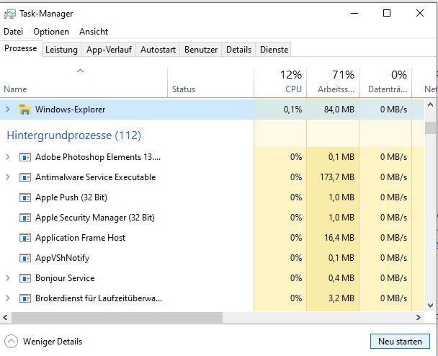Collapse view with Weniger Details
Image resolution: width=438 pixels, height=356 pixels.
pyautogui.click(x=43, y=342)
